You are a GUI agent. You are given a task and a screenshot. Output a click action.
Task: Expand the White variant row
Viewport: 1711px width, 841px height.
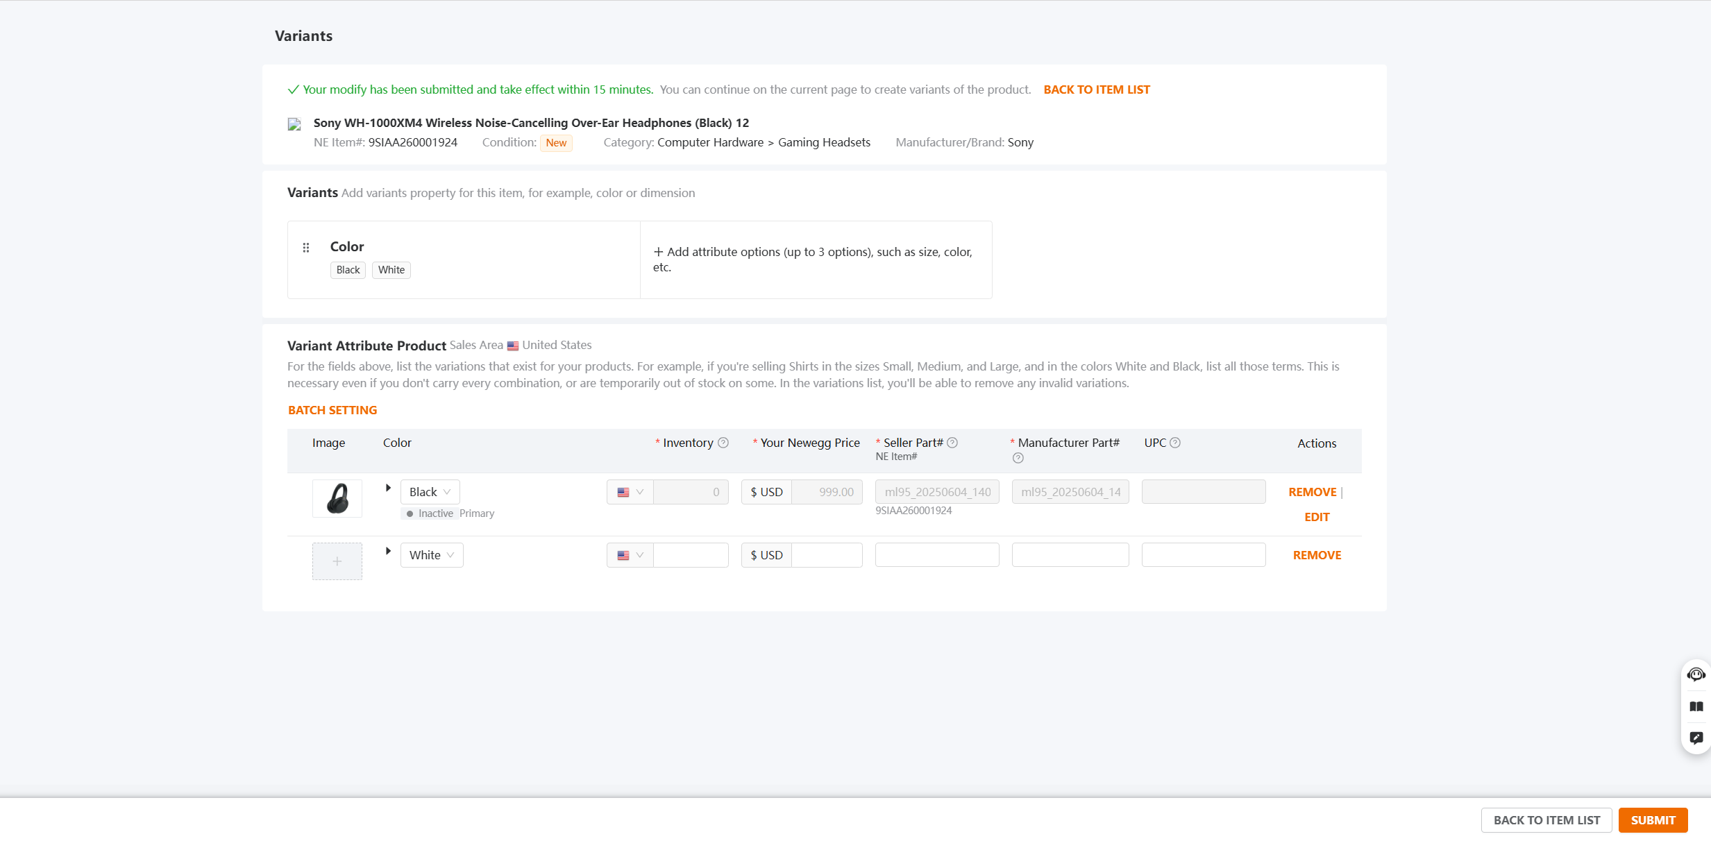388,551
